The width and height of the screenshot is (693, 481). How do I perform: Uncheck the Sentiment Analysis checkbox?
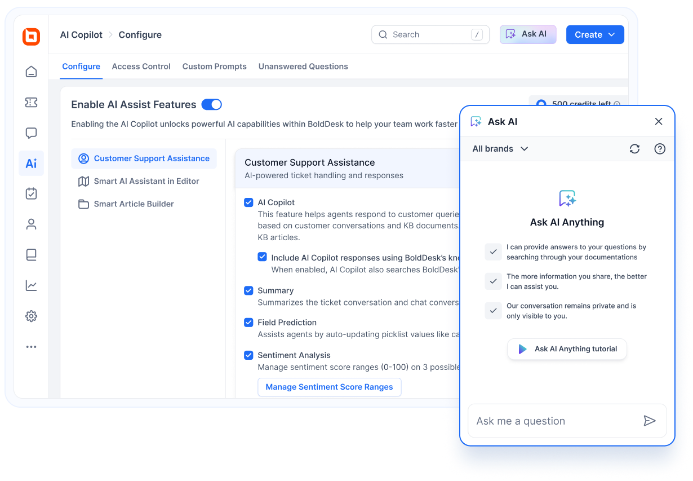pos(248,355)
